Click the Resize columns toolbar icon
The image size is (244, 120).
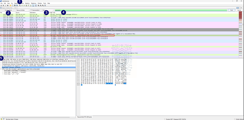(x=45, y=5)
